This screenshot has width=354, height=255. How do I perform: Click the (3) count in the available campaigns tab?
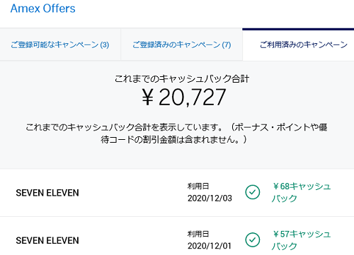point(105,45)
